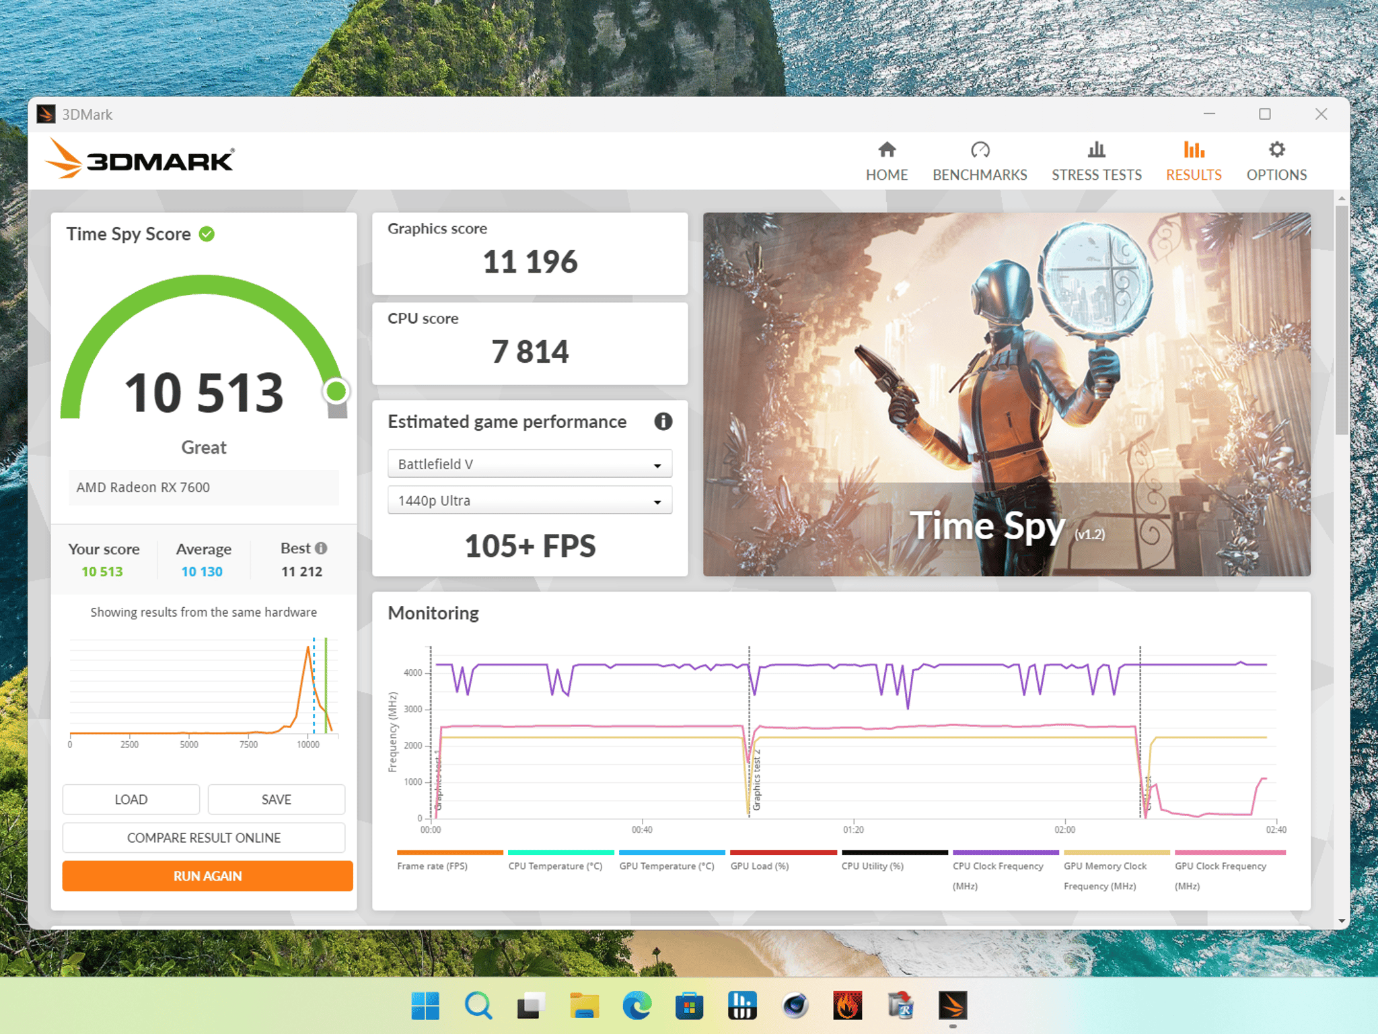Click the LOAD button

click(x=131, y=799)
